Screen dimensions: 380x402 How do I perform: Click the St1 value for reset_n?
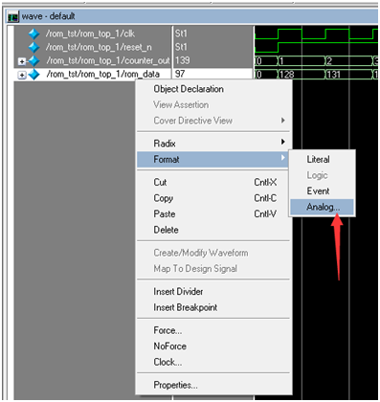tap(181, 47)
